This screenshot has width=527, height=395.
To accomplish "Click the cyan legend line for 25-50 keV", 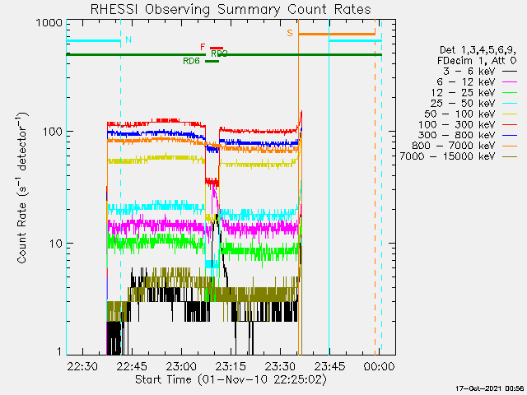I will [510, 104].
